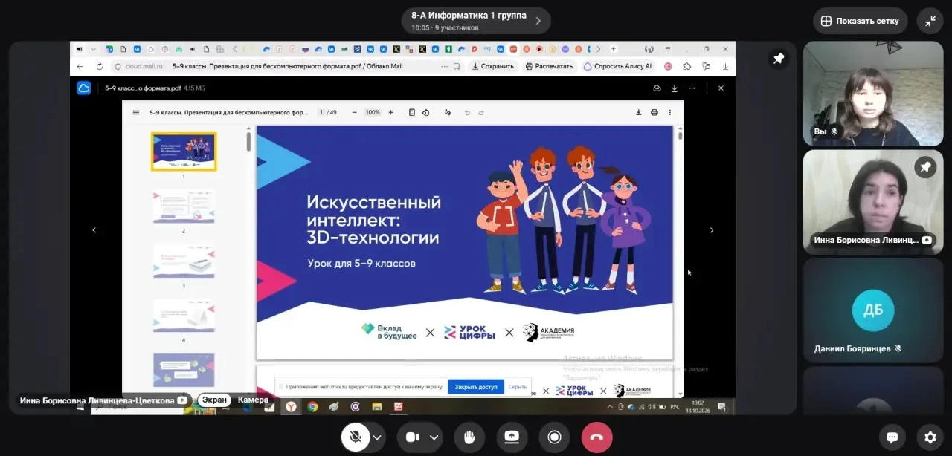Zoom out the PDF with minus button

354,113
